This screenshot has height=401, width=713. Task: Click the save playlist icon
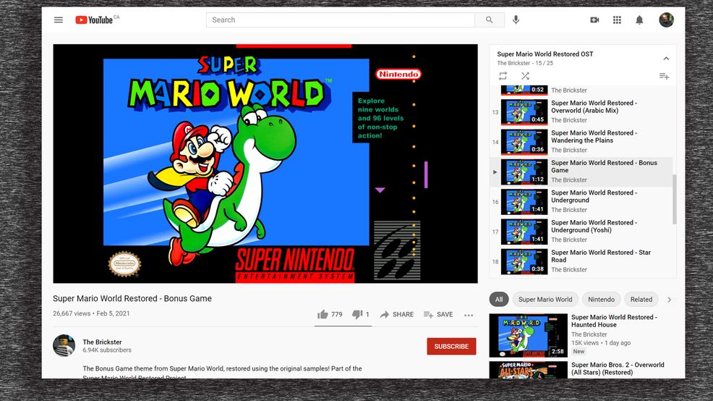664,76
